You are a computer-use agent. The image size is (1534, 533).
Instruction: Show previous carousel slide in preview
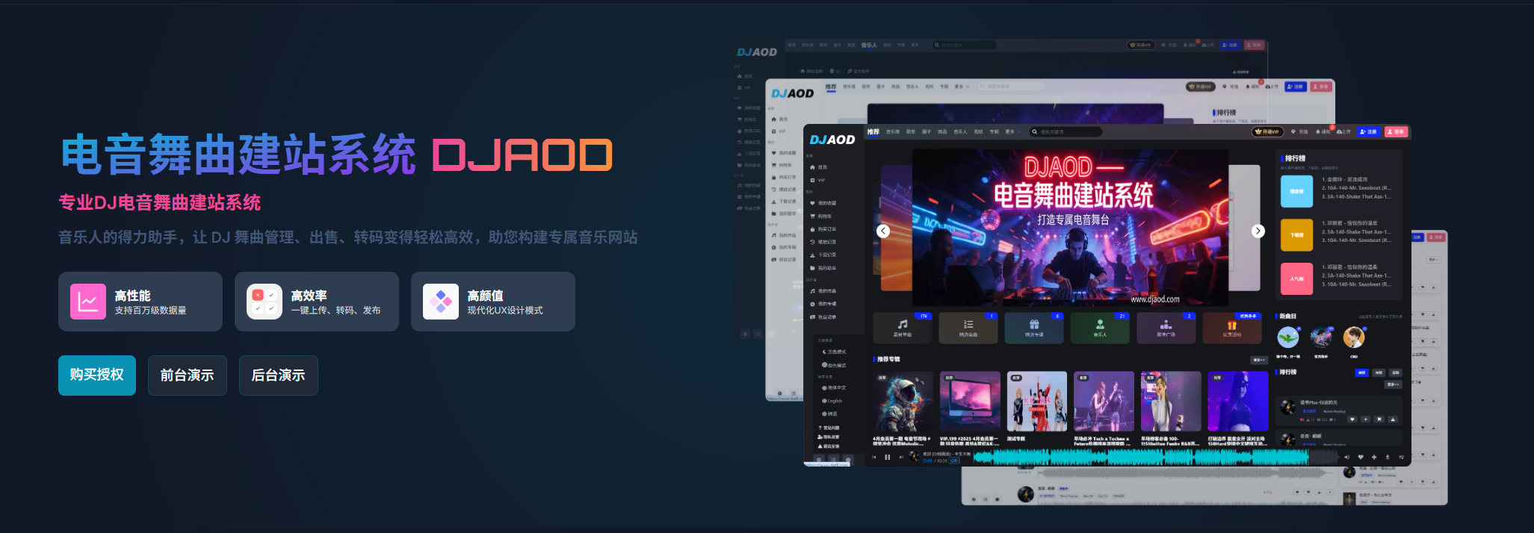click(883, 231)
